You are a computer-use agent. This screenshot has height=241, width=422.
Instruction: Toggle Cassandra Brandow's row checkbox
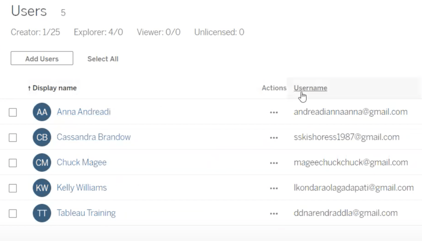coord(13,137)
